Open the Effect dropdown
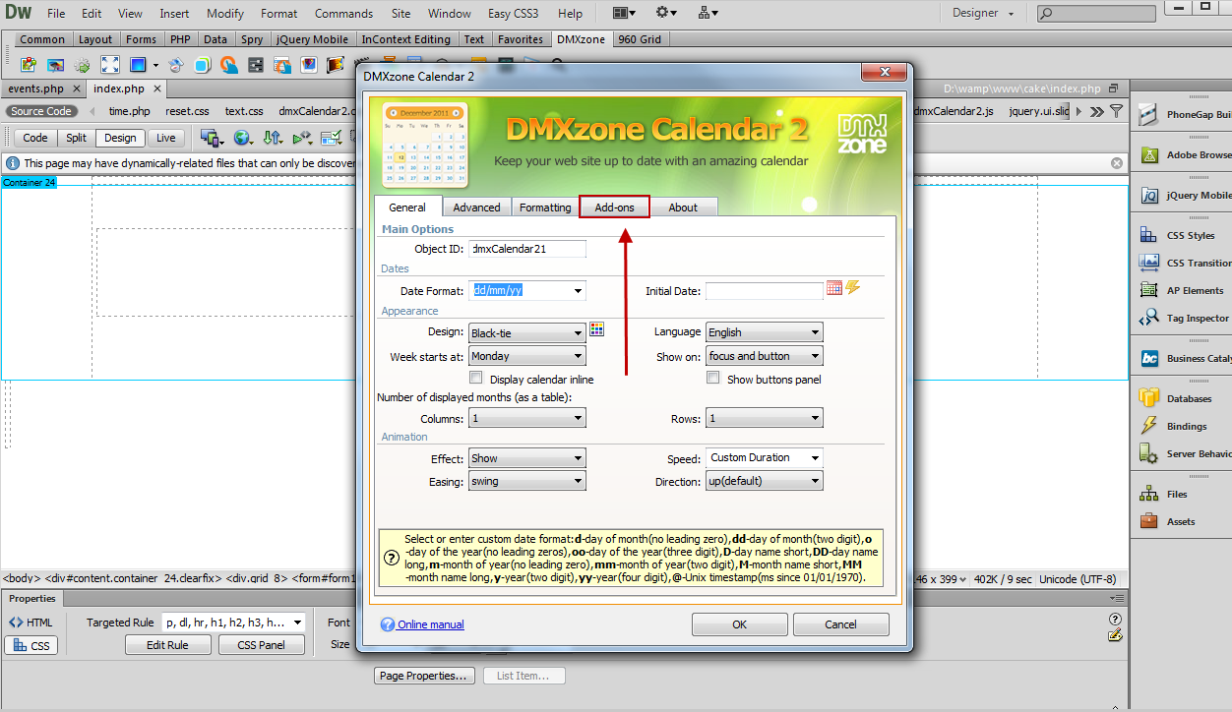 [x=527, y=458]
